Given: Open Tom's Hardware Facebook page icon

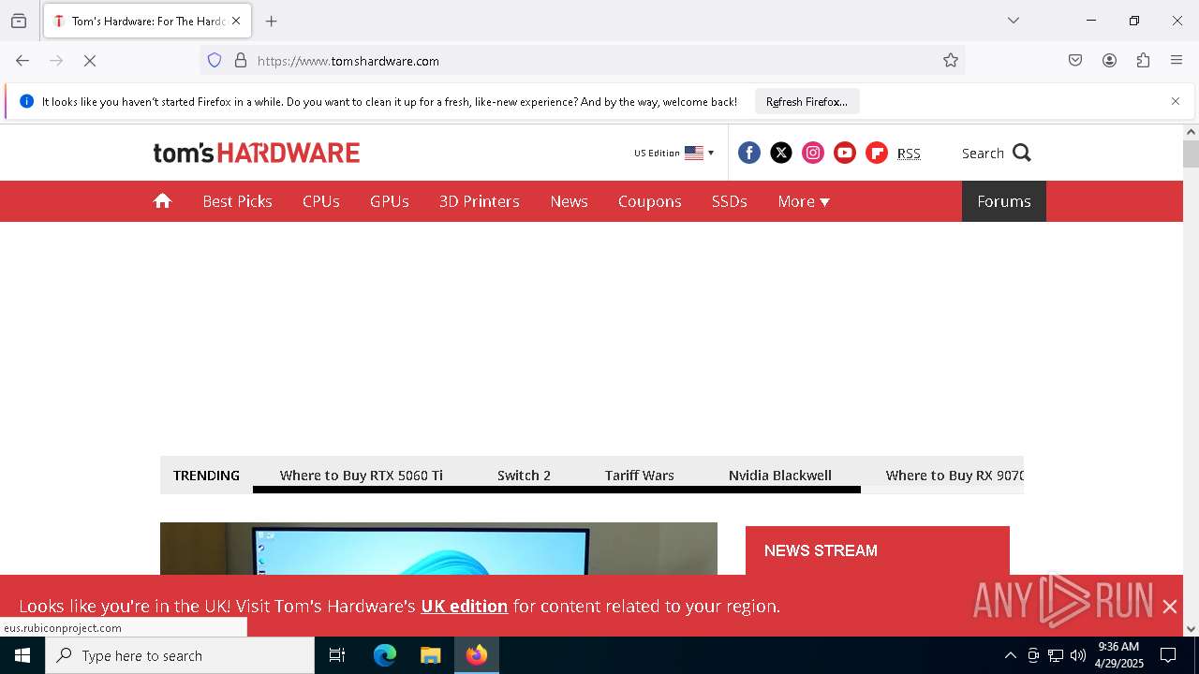Looking at the screenshot, I should [749, 153].
